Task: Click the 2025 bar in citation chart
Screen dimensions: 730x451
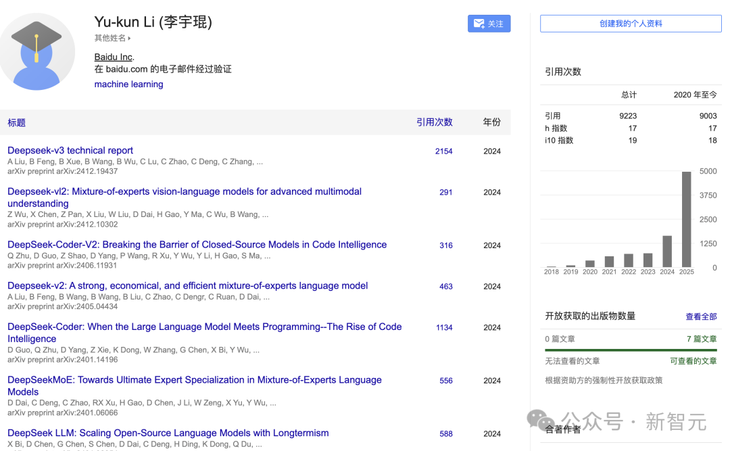Action: [686, 219]
